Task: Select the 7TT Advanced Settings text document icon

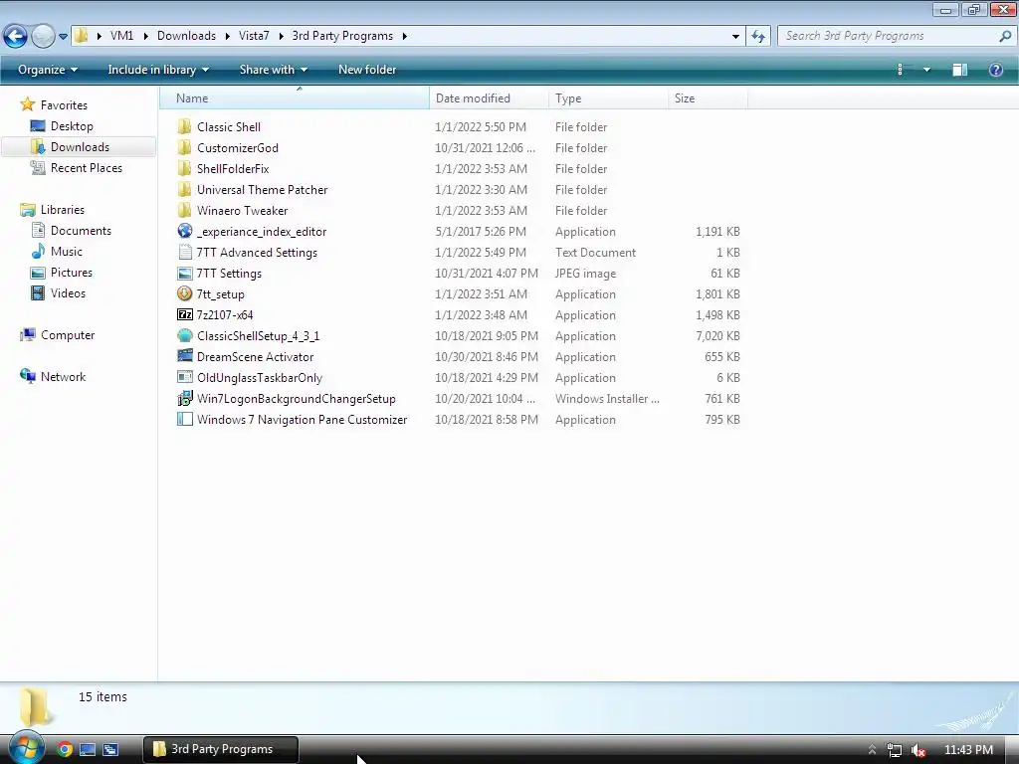Action: [x=184, y=252]
